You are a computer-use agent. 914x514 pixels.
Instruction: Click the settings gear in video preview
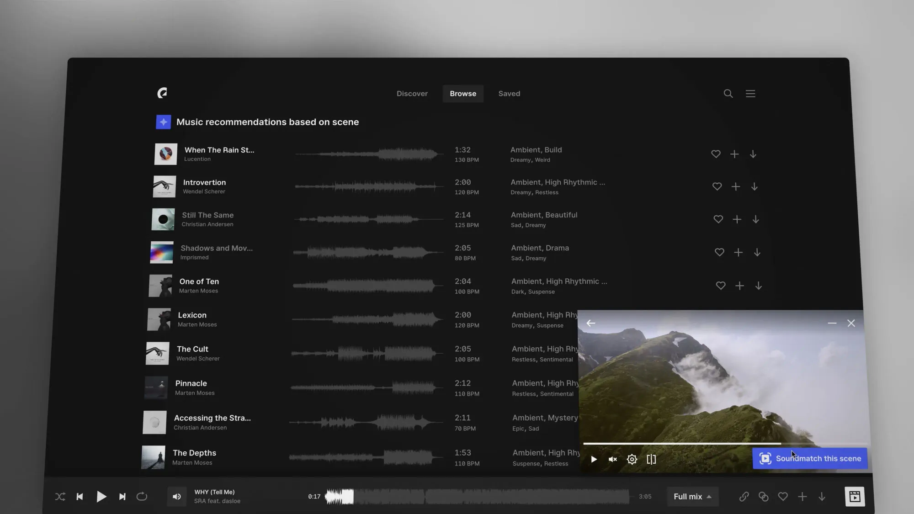(x=632, y=459)
